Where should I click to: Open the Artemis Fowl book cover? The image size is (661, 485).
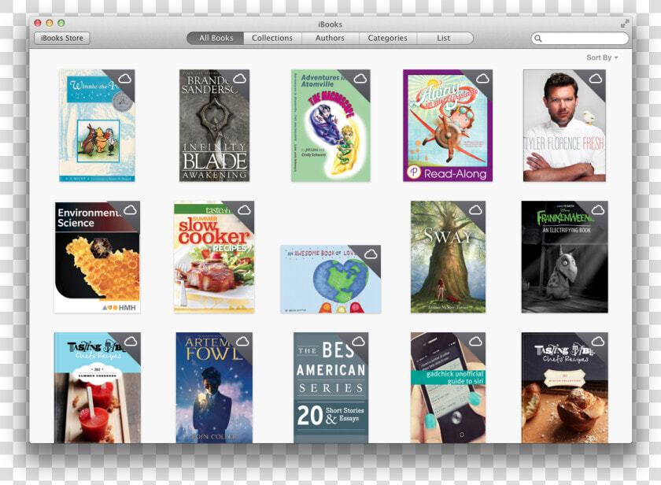click(214, 387)
